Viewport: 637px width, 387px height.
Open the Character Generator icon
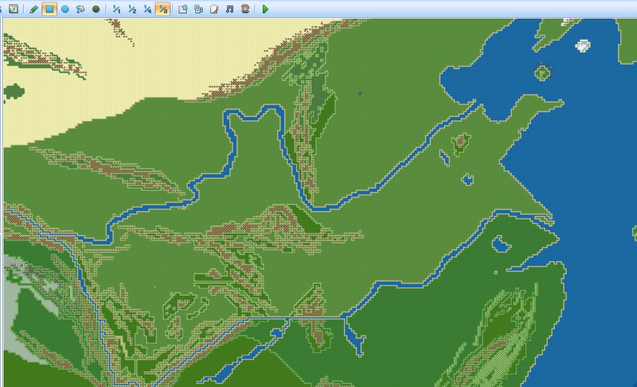(x=245, y=9)
